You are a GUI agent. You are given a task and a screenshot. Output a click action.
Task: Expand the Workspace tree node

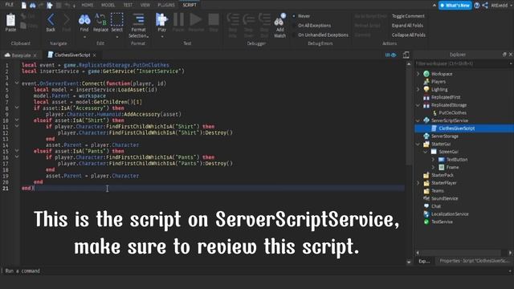tap(418, 74)
